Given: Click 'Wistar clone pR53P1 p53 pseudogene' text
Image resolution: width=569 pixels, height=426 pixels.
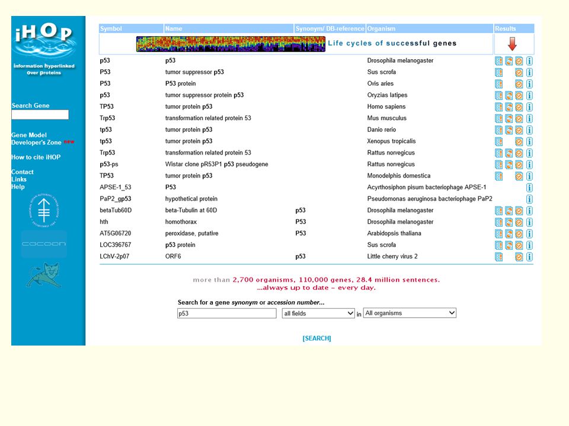Looking at the screenshot, I should pyautogui.click(x=217, y=164).
